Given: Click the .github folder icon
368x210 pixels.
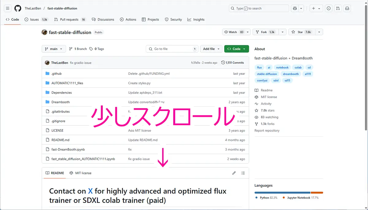Looking at the screenshot, I should pos(47,74).
